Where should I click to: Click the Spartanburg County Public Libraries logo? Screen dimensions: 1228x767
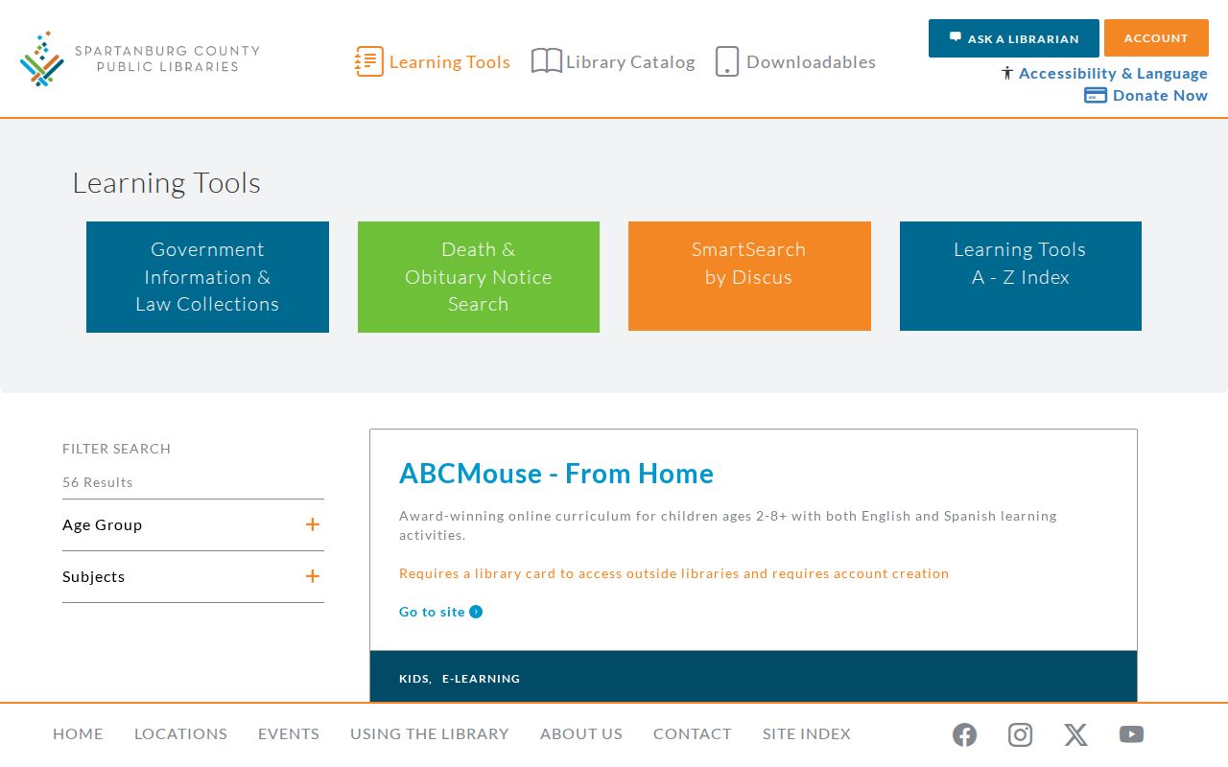140,58
